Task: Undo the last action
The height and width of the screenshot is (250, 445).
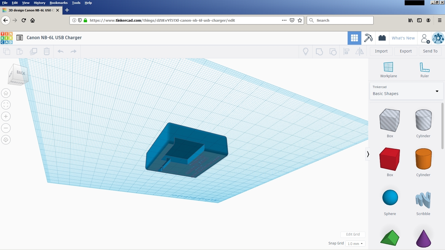Action: tap(61, 51)
